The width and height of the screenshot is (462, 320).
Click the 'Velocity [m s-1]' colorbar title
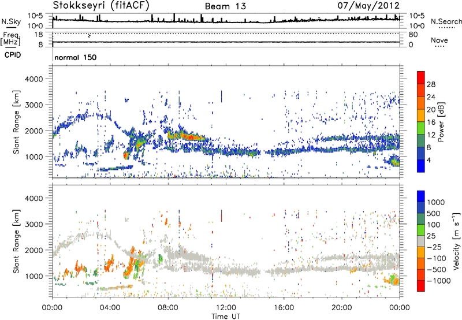tap(456, 241)
